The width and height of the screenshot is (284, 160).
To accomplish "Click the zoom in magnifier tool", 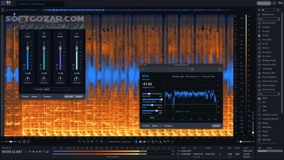I will 80,142.
